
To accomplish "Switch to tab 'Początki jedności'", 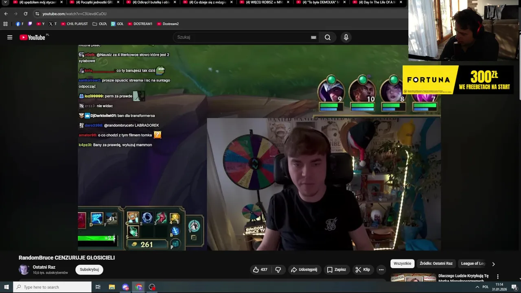I will coord(94,2).
